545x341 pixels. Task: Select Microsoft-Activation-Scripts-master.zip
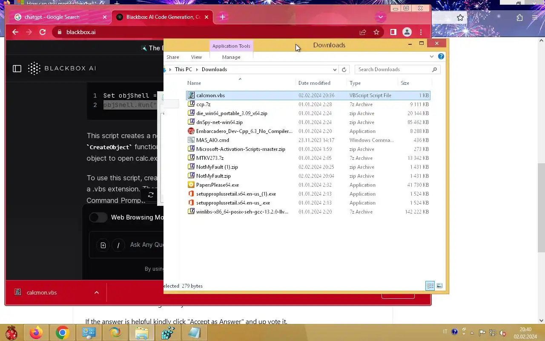(241, 149)
